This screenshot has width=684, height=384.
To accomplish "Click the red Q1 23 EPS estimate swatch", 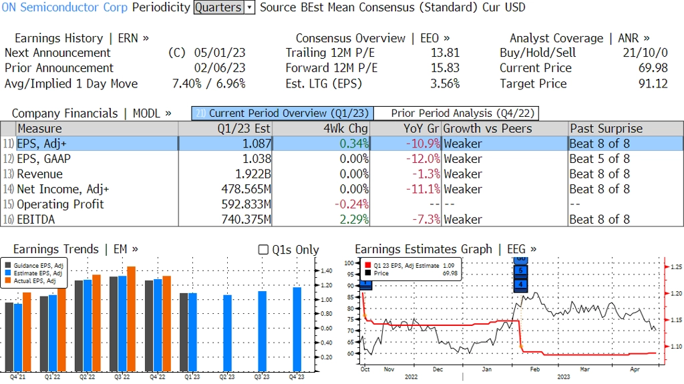I will [368, 265].
